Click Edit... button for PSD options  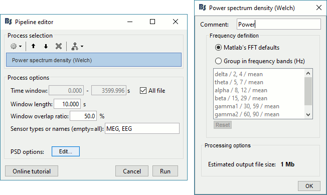coord(66,151)
